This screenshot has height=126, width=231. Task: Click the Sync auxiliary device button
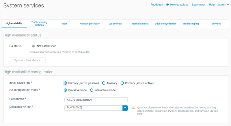tap(27, 60)
